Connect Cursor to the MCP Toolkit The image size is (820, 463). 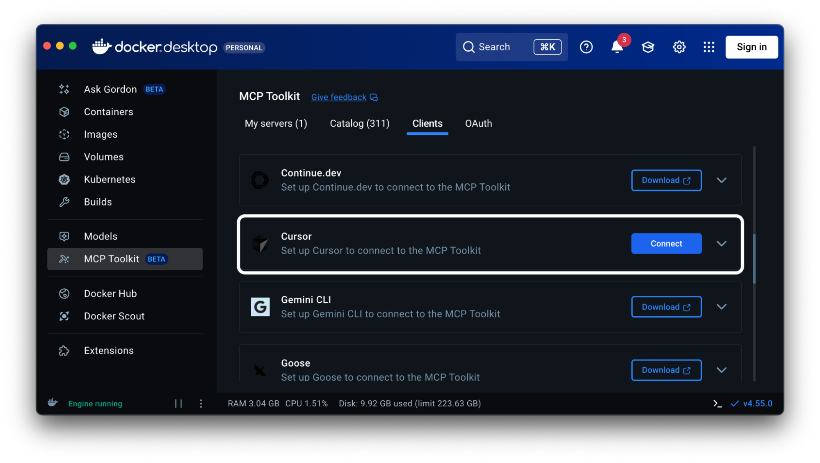[666, 243]
